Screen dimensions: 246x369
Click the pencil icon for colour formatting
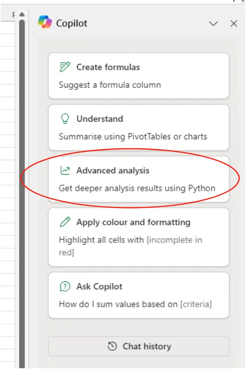tap(65, 222)
